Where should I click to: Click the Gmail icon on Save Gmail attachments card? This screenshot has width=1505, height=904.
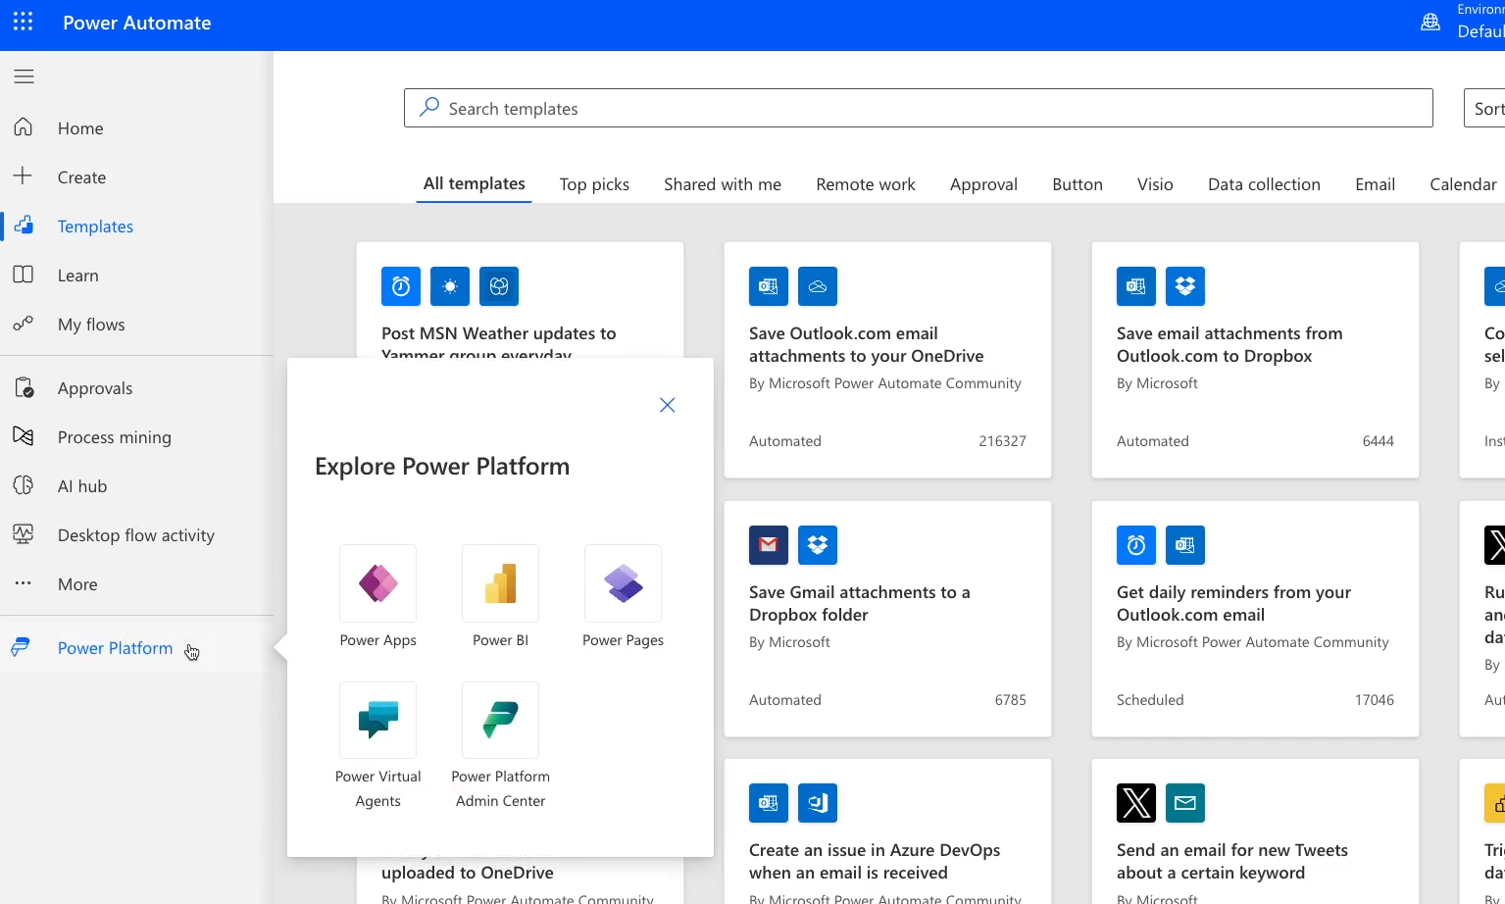(x=769, y=545)
